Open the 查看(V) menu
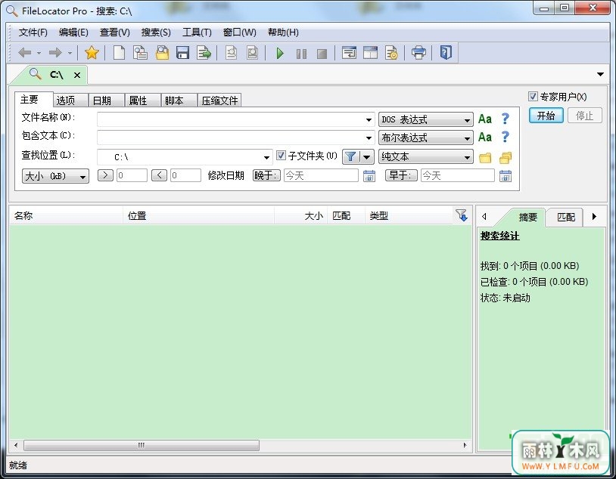The width and height of the screenshot is (616, 479). coord(115,32)
